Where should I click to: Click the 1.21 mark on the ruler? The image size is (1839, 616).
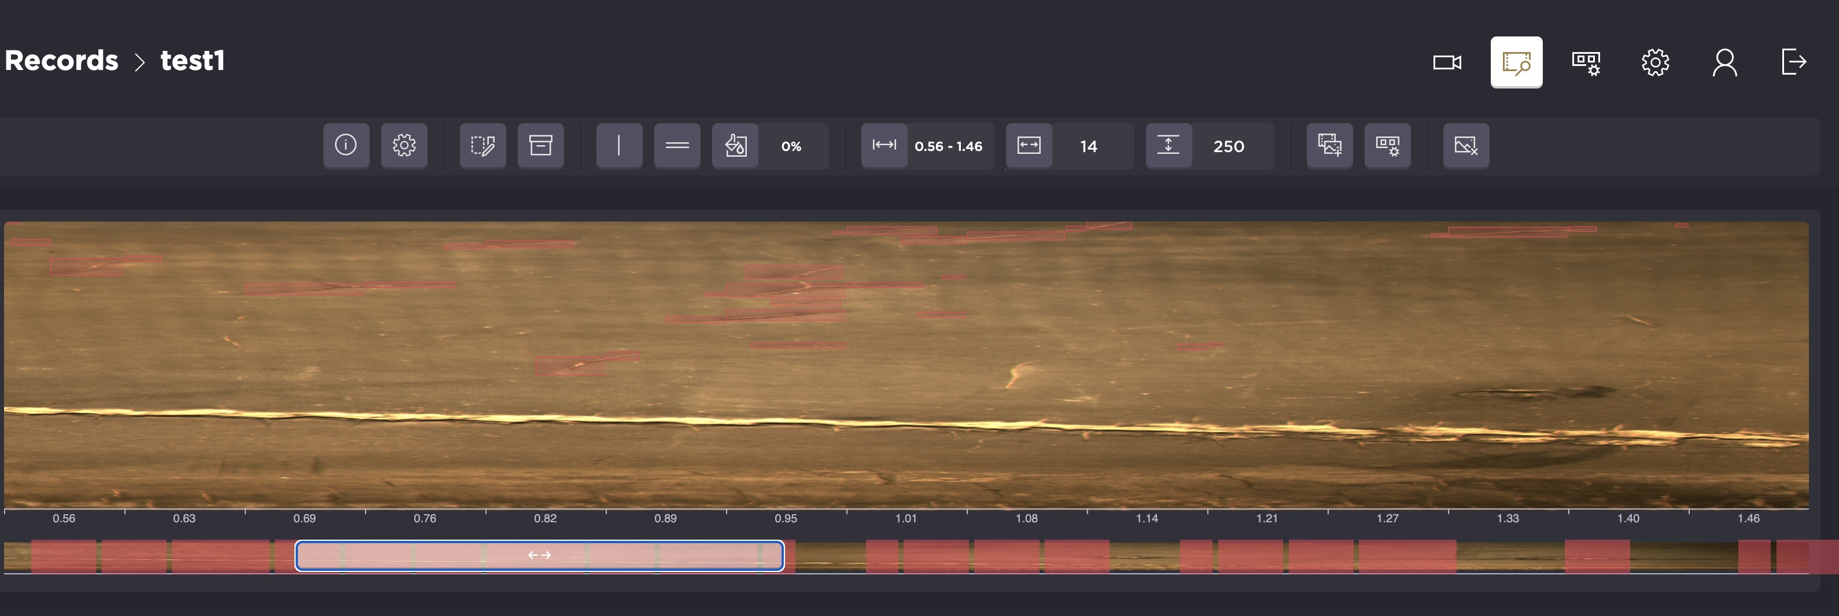[x=1266, y=518]
